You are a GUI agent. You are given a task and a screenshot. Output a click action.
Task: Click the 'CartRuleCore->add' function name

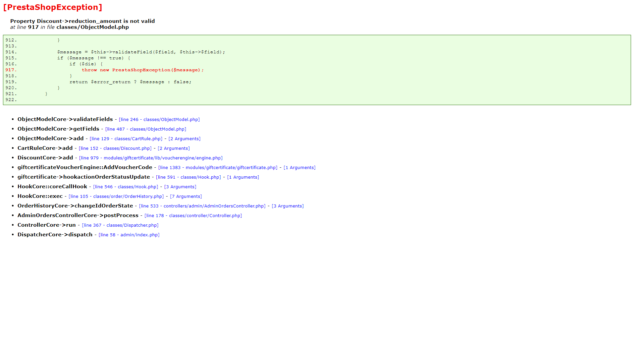[45, 148]
